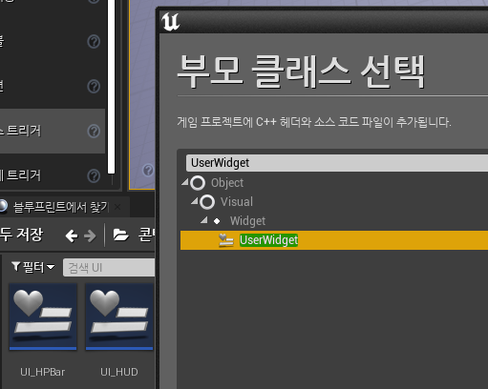Collapse the Object tree node
Viewport: 488px width, 389px height.
click(x=185, y=182)
